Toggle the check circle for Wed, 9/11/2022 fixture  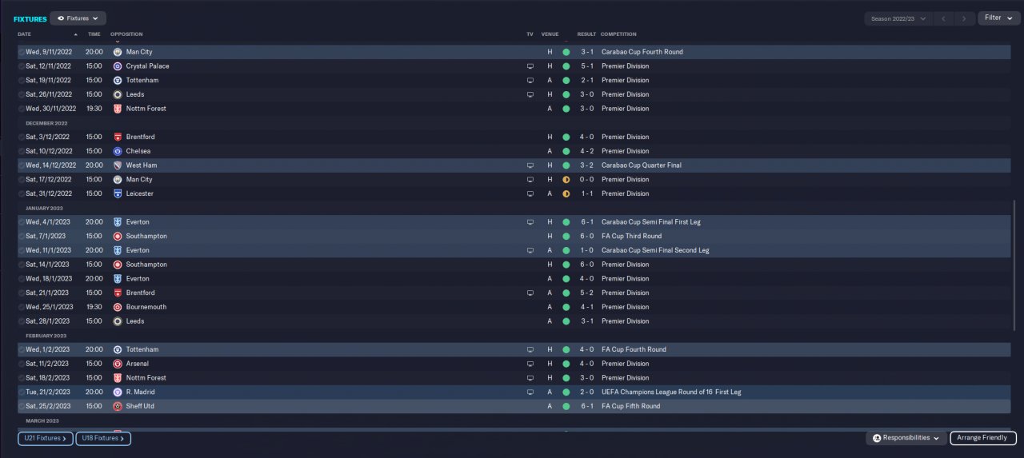pos(22,52)
